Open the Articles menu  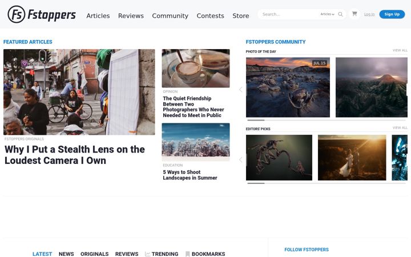click(98, 16)
